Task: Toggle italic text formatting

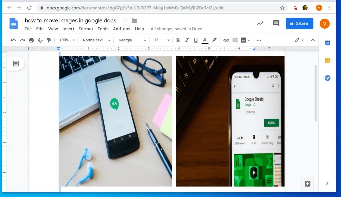Action: coord(187,40)
